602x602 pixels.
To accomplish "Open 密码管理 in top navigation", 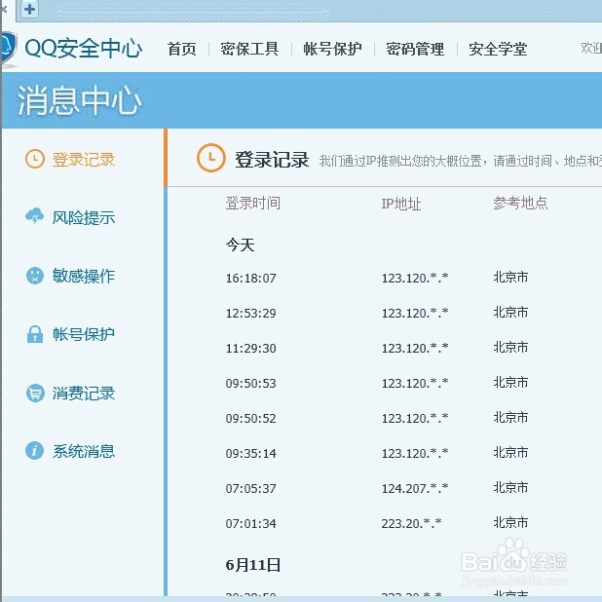I will tap(415, 49).
